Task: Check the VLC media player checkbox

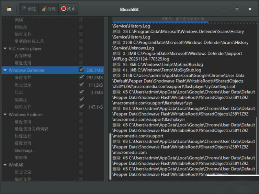Action: pos(81,48)
